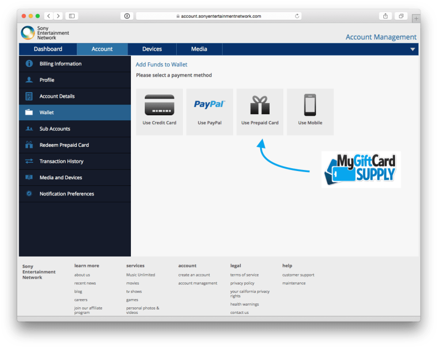This screenshot has height=347, width=437.
Task: Open the privacy policy footer link
Action: point(242,283)
